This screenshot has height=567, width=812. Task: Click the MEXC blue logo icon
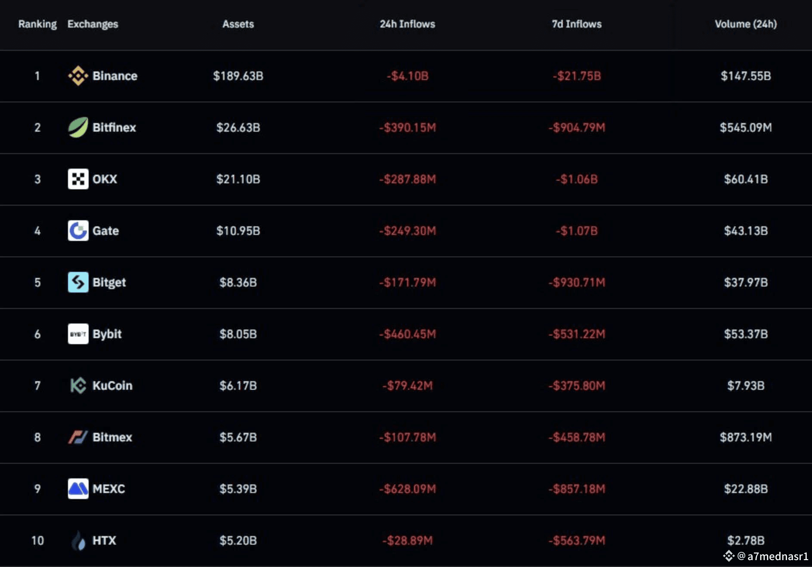pyautogui.click(x=78, y=489)
